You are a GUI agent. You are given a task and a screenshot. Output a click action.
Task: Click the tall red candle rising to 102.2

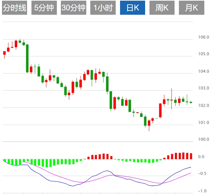[161, 111]
